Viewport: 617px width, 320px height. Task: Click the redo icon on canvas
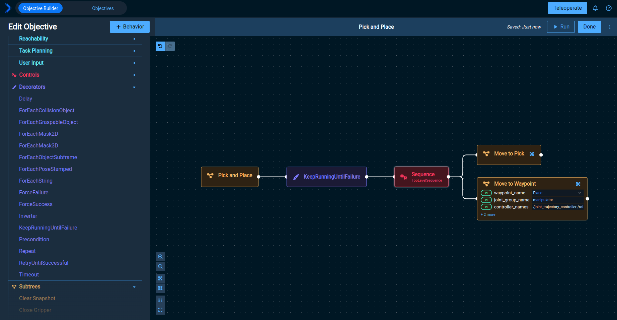pos(170,46)
